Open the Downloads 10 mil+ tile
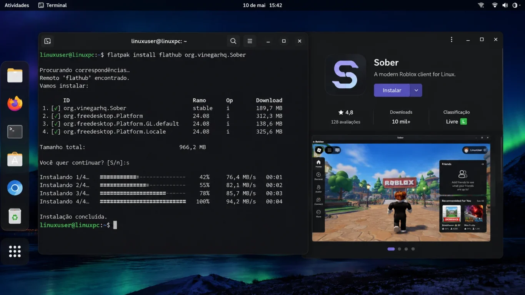This screenshot has height=295, width=525. click(x=401, y=117)
